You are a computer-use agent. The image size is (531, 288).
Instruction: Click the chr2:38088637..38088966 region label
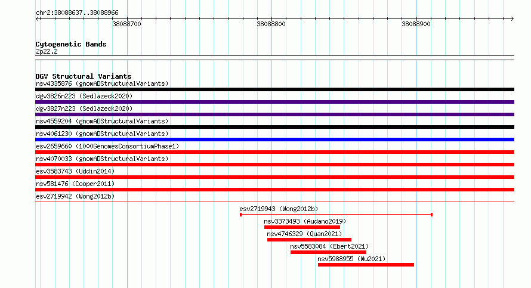coord(77,13)
